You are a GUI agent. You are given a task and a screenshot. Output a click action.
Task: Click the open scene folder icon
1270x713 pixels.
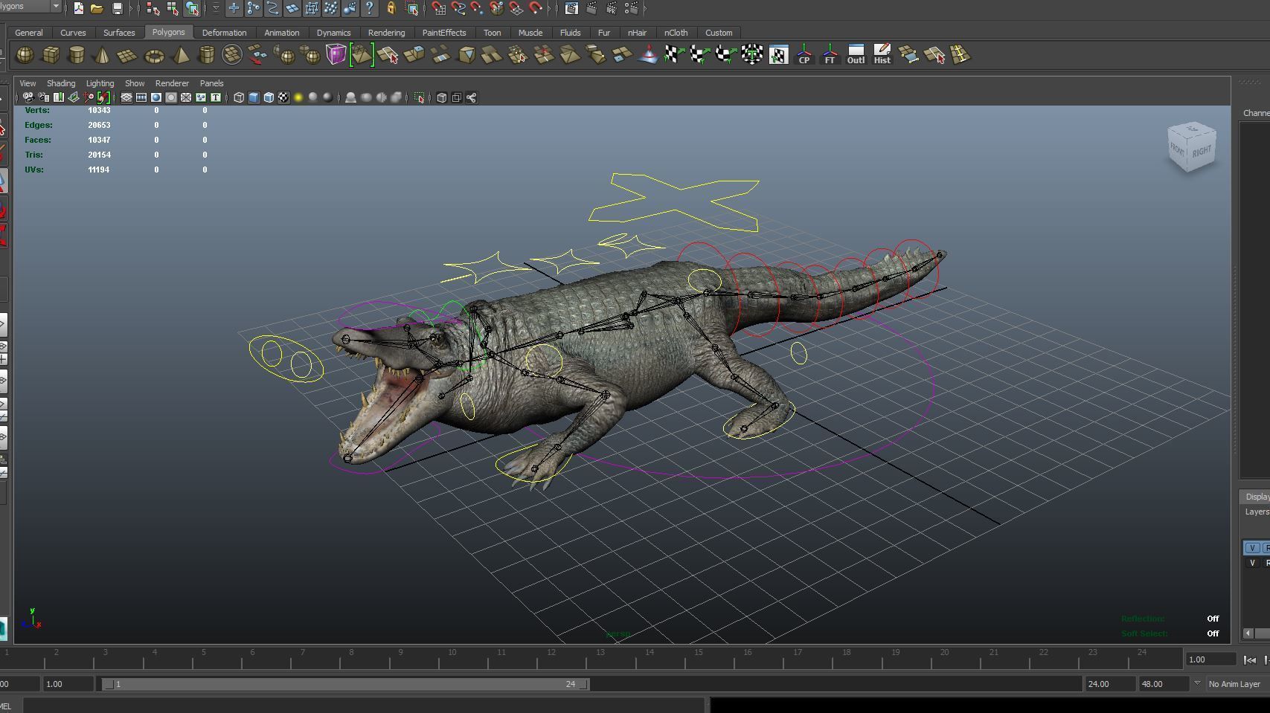97,9
